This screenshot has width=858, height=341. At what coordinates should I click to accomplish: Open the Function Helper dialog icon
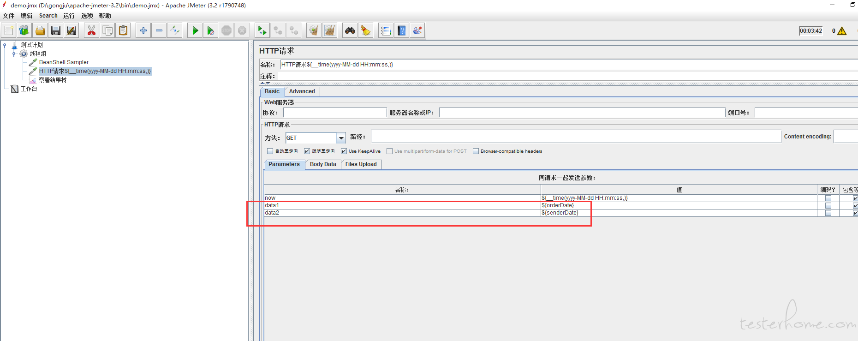(386, 31)
